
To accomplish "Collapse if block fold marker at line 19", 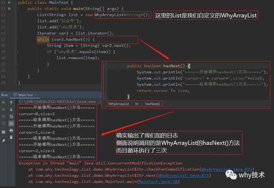I will click(16, 52).
